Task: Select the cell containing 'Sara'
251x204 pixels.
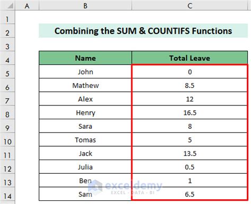Action: click(85, 126)
